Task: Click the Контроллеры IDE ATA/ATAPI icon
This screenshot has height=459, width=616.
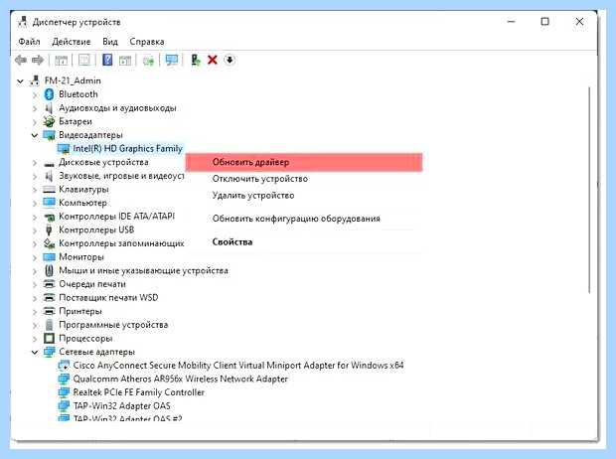Action: click(49, 217)
